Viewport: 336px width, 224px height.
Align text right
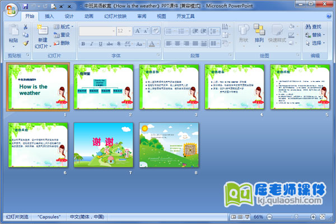186,44
